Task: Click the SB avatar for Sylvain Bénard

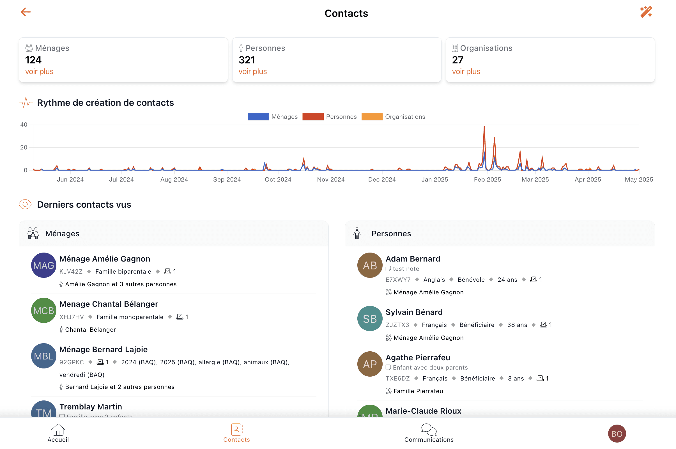Action: coord(369,319)
